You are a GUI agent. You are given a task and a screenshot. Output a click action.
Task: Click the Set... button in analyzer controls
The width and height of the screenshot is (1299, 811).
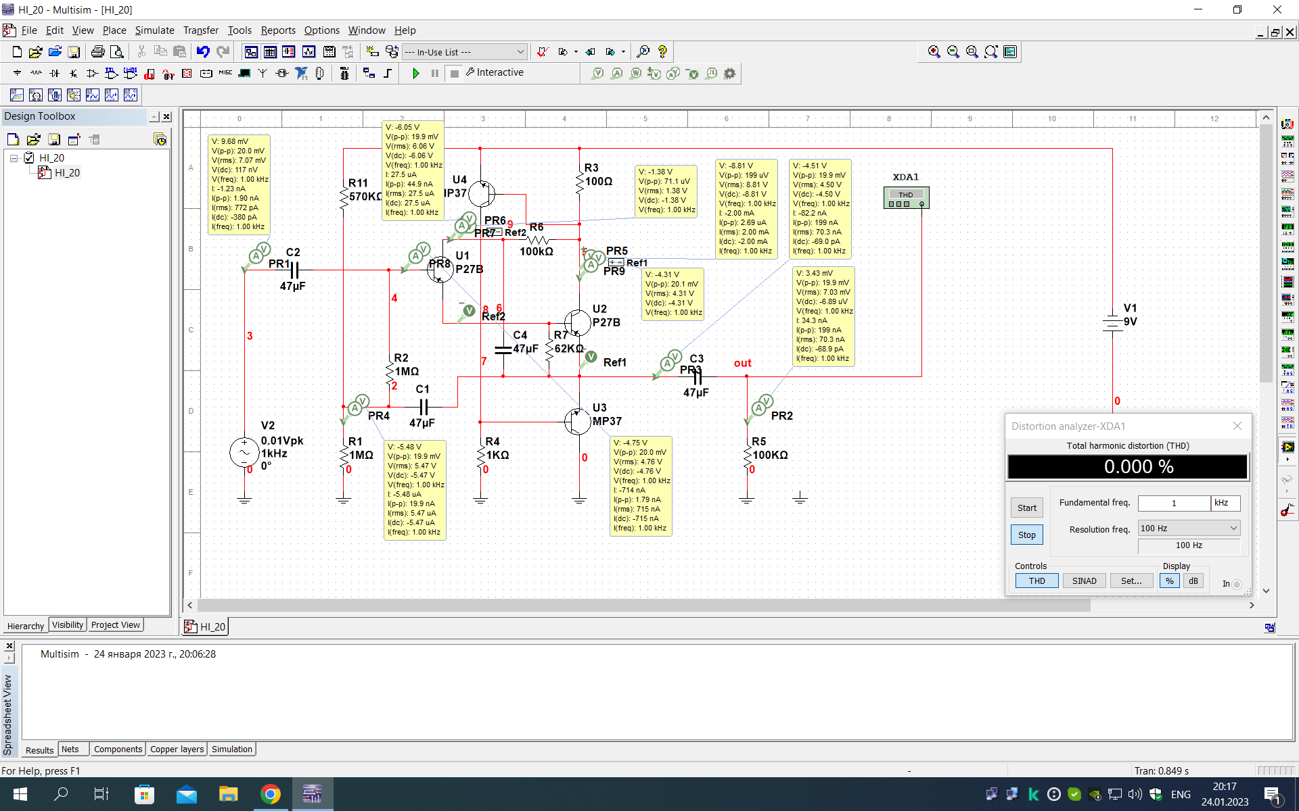point(1131,581)
